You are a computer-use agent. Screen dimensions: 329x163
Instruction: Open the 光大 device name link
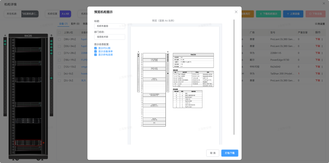click(84, 80)
